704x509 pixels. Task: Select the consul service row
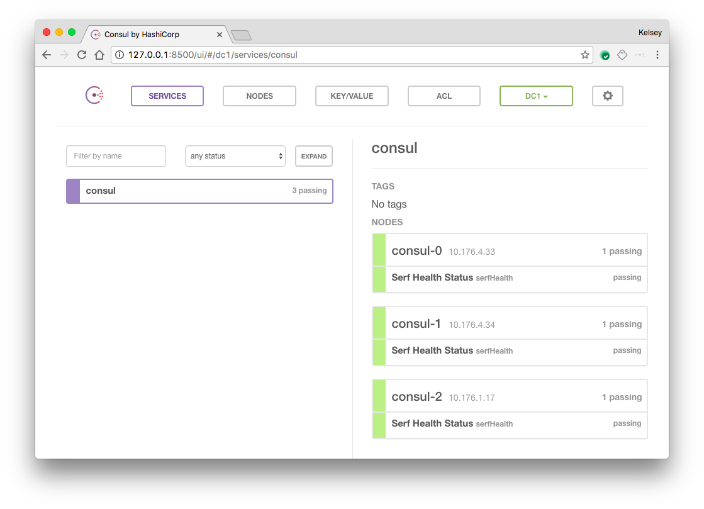pyautogui.click(x=200, y=191)
